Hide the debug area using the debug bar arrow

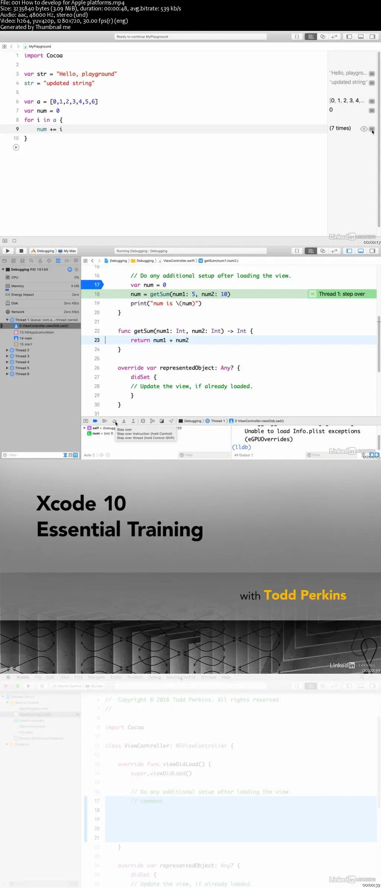coord(86,421)
